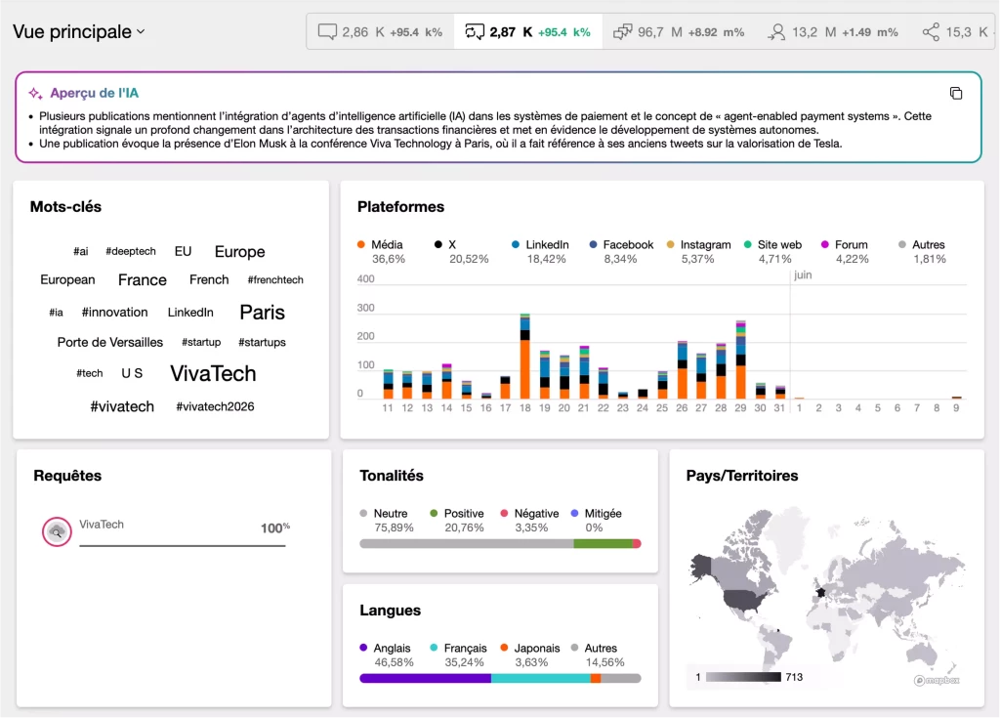1000x718 pixels.
Task: Click the day 9 June bar
Action: pyautogui.click(x=956, y=398)
